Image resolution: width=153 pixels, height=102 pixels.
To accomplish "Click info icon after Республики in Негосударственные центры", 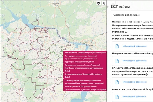I will pyautogui.click(x=126, y=32).
